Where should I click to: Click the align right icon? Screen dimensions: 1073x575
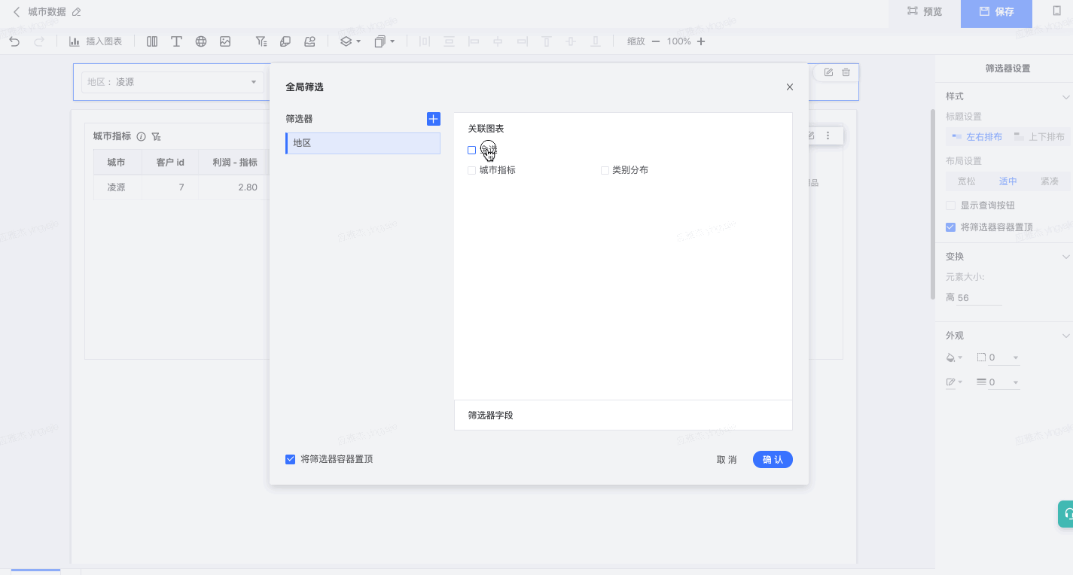pos(522,41)
